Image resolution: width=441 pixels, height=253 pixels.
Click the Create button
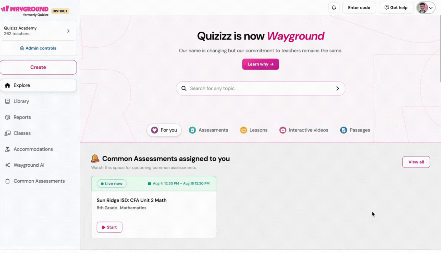click(x=38, y=67)
